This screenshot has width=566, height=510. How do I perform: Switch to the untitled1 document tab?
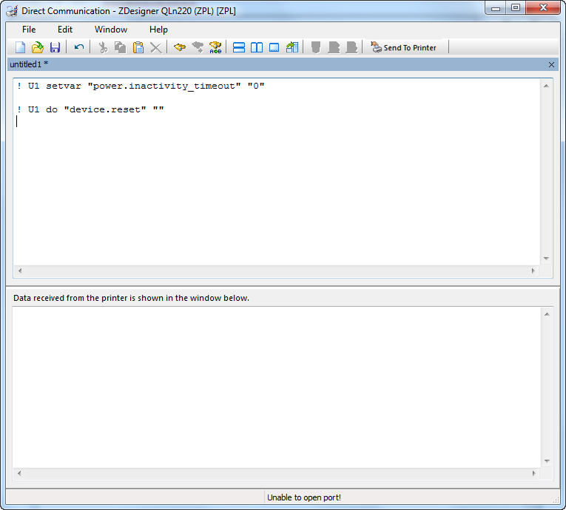tap(29, 64)
